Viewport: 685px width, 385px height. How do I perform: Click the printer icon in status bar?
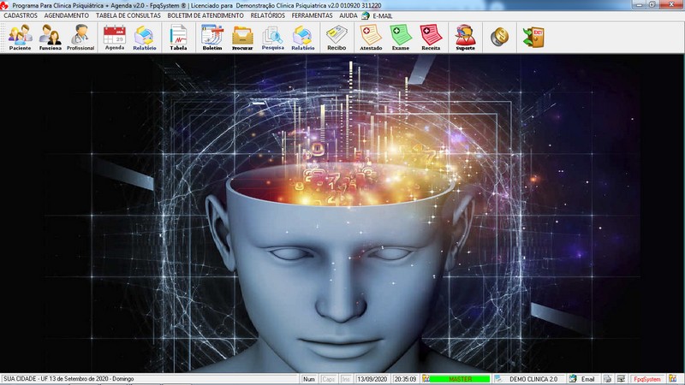[607, 379]
